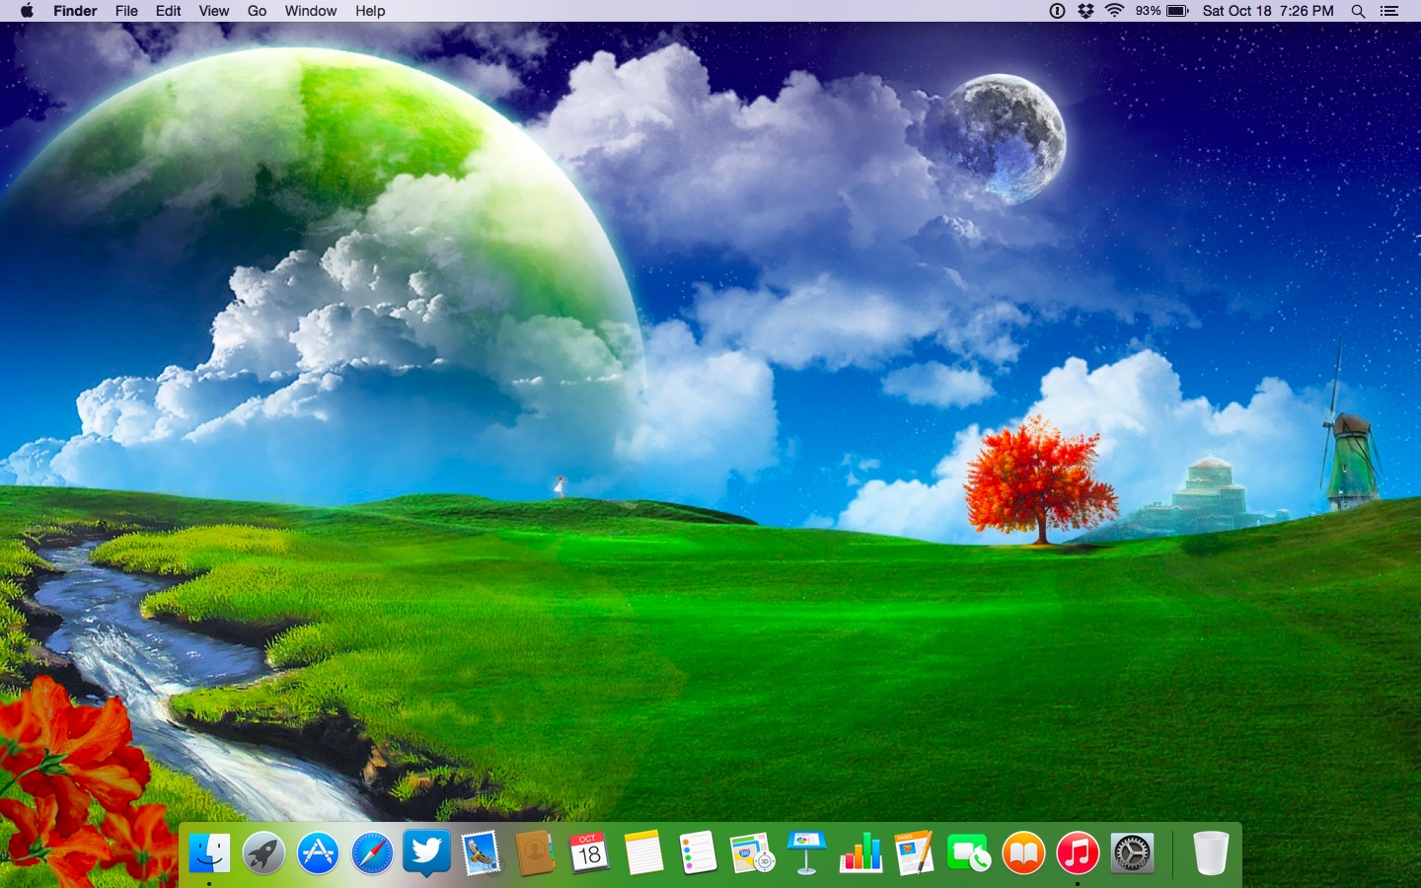
Task: Open Keynote podium icon in Dock
Action: pyautogui.click(x=806, y=853)
